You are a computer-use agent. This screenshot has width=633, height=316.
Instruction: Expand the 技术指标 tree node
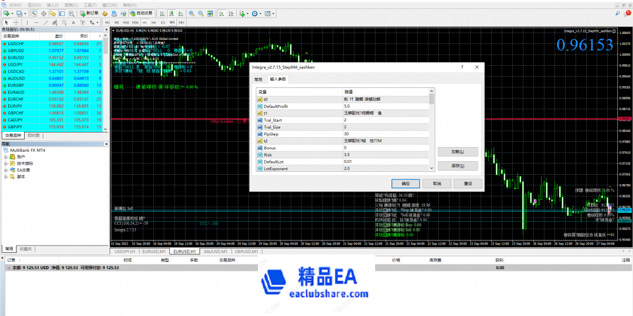coord(6,164)
